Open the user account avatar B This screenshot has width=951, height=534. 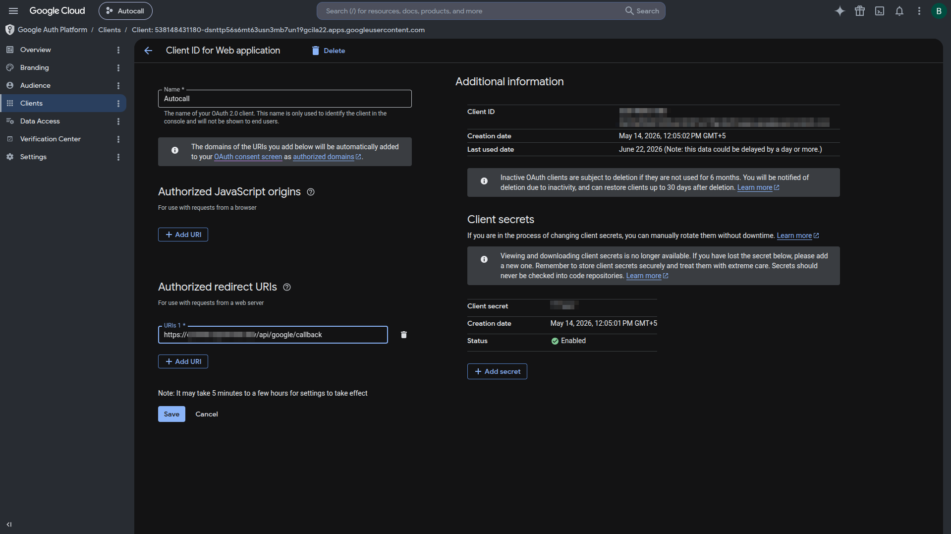(x=939, y=11)
